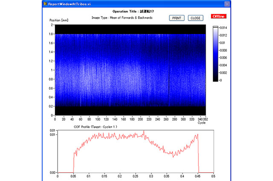
Task: Close the window with the title bar X
Action: point(225,3)
